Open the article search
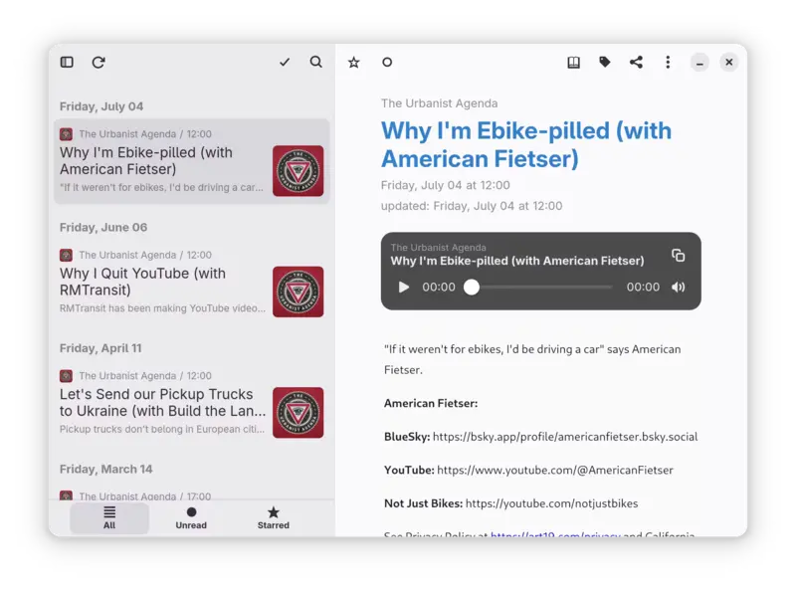Screen dimensions: 796x590 (315, 62)
